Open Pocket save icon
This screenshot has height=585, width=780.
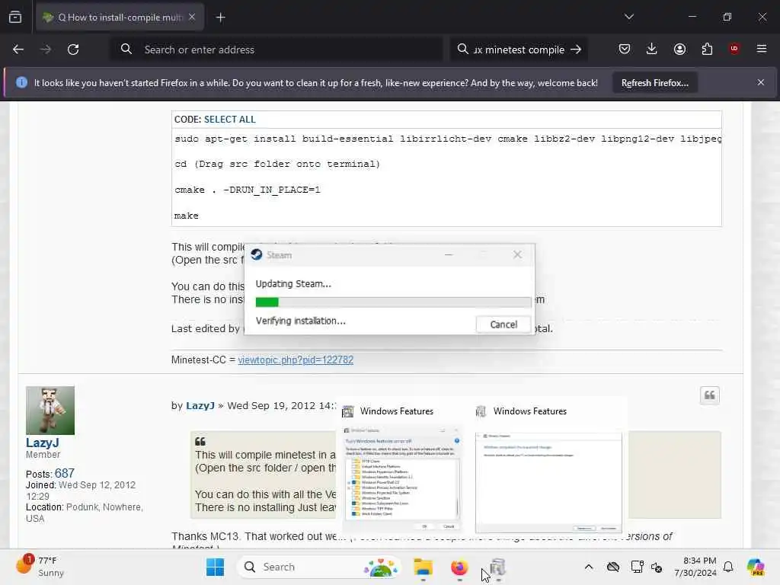[x=625, y=49]
